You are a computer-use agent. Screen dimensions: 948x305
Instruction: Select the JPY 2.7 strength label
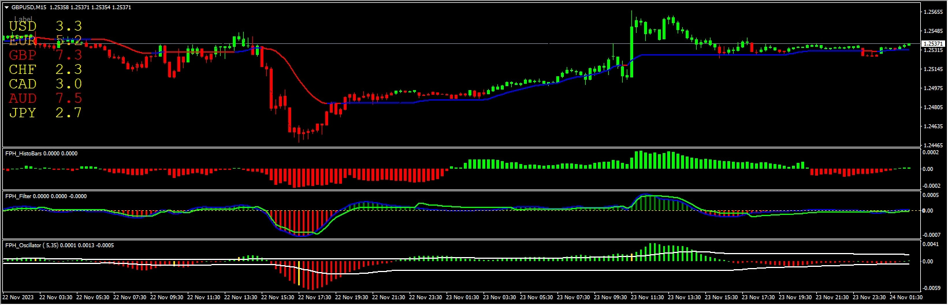coord(45,113)
